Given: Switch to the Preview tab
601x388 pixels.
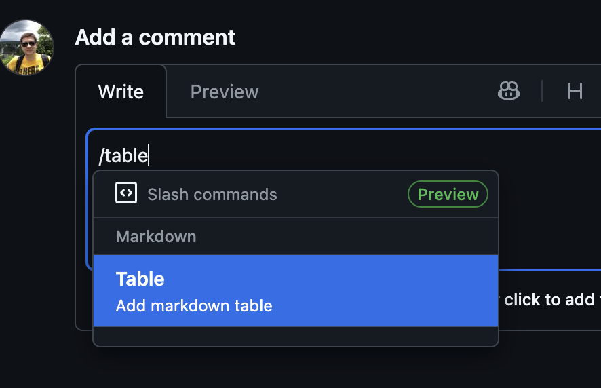Looking at the screenshot, I should click(224, 92).
